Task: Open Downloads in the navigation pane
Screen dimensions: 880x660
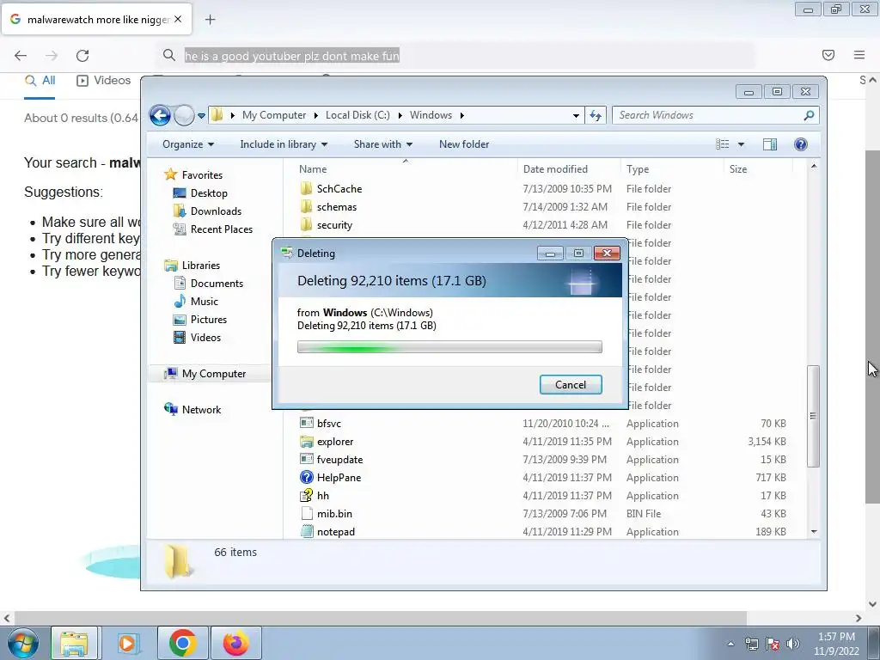Action: (208, 211)
